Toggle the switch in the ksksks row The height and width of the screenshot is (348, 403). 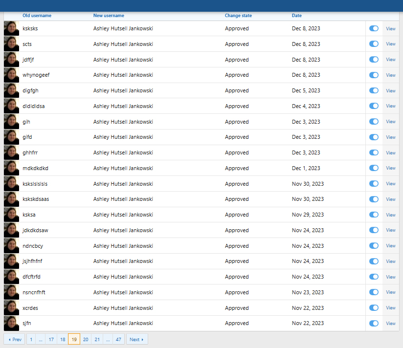(x=374, y=28)
